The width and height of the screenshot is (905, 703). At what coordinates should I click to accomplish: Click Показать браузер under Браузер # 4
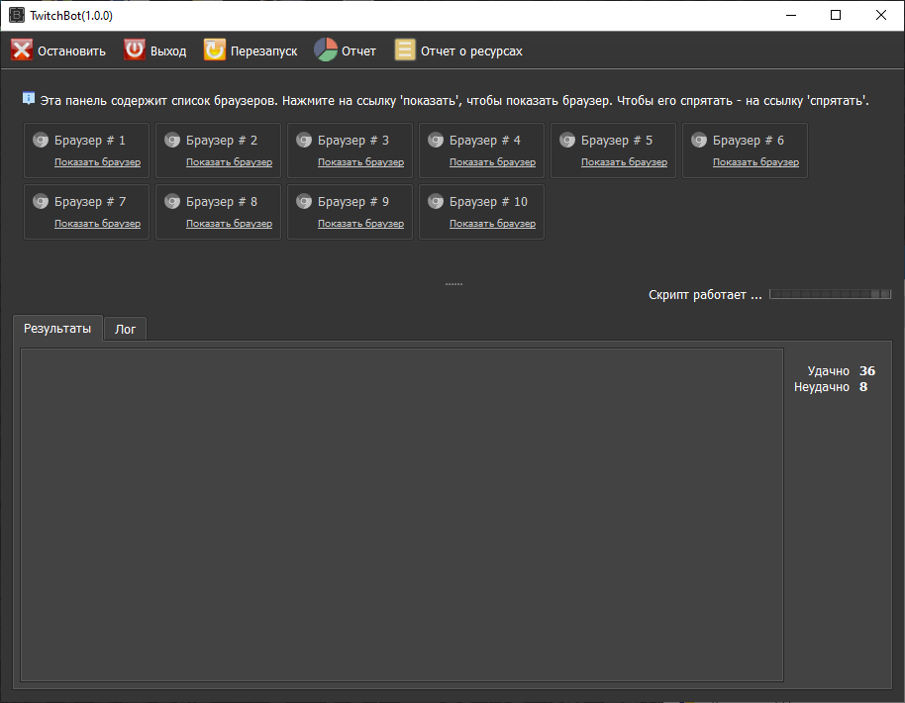pyautogui.click(x=492, y=162)
